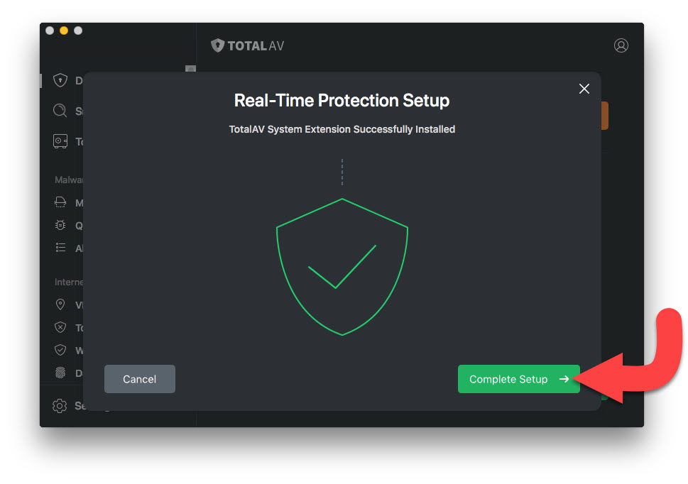
Task: Open the vault safe icon in sidebar
Action: click(x=60, y=141)
